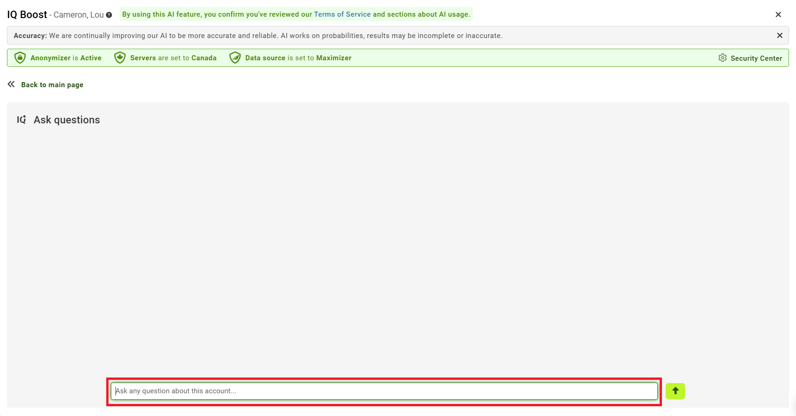The image size is (796, 416).
Task: Click the Servers maple leaf shield icon
Action: pyautogui.click(x=120, y=58)
